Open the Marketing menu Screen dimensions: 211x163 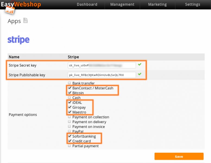[x=157, y=4]
